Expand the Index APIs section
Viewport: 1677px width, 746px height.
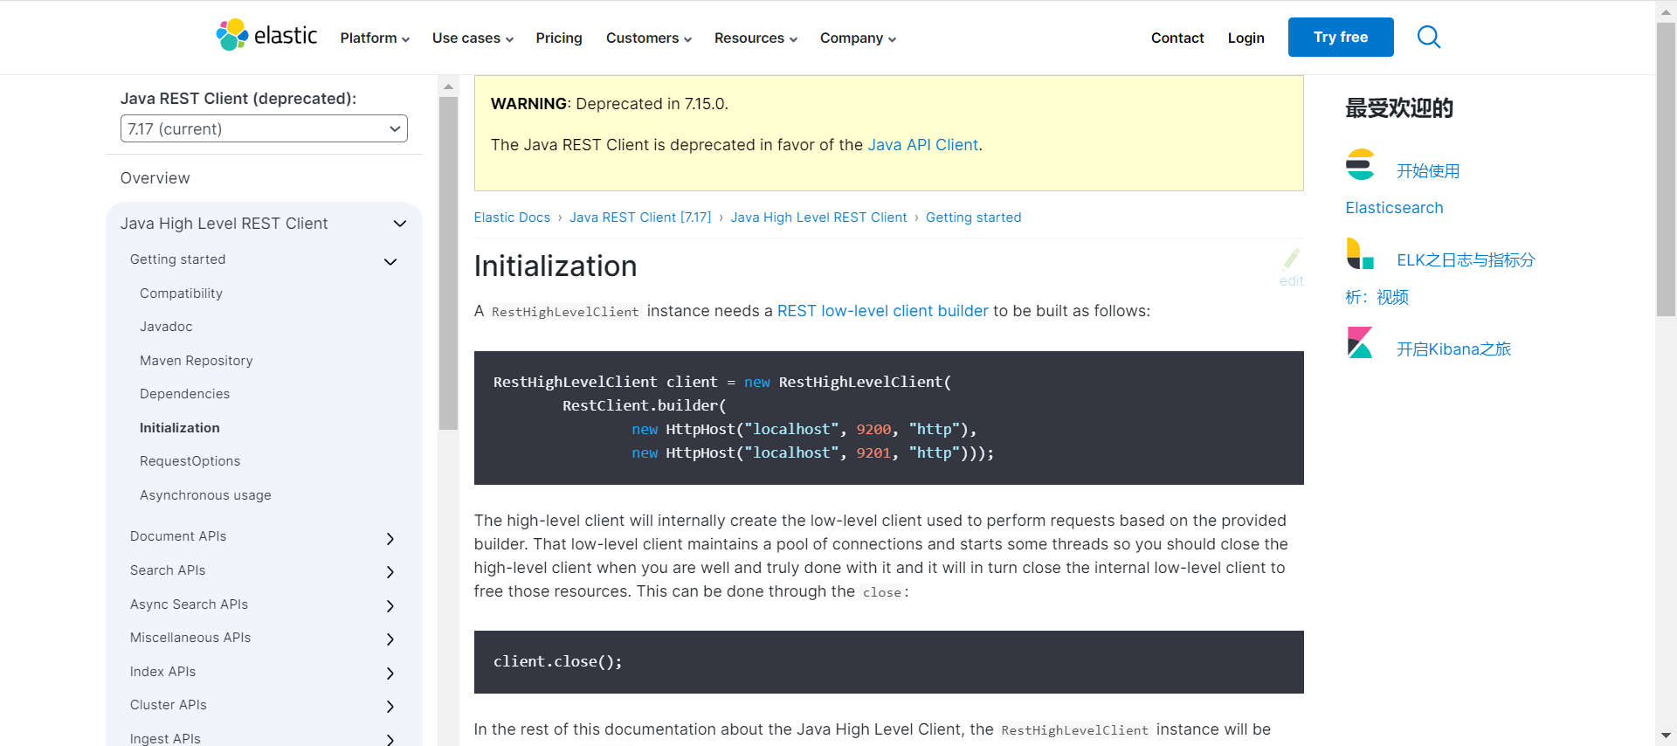[x=390, y=673]
